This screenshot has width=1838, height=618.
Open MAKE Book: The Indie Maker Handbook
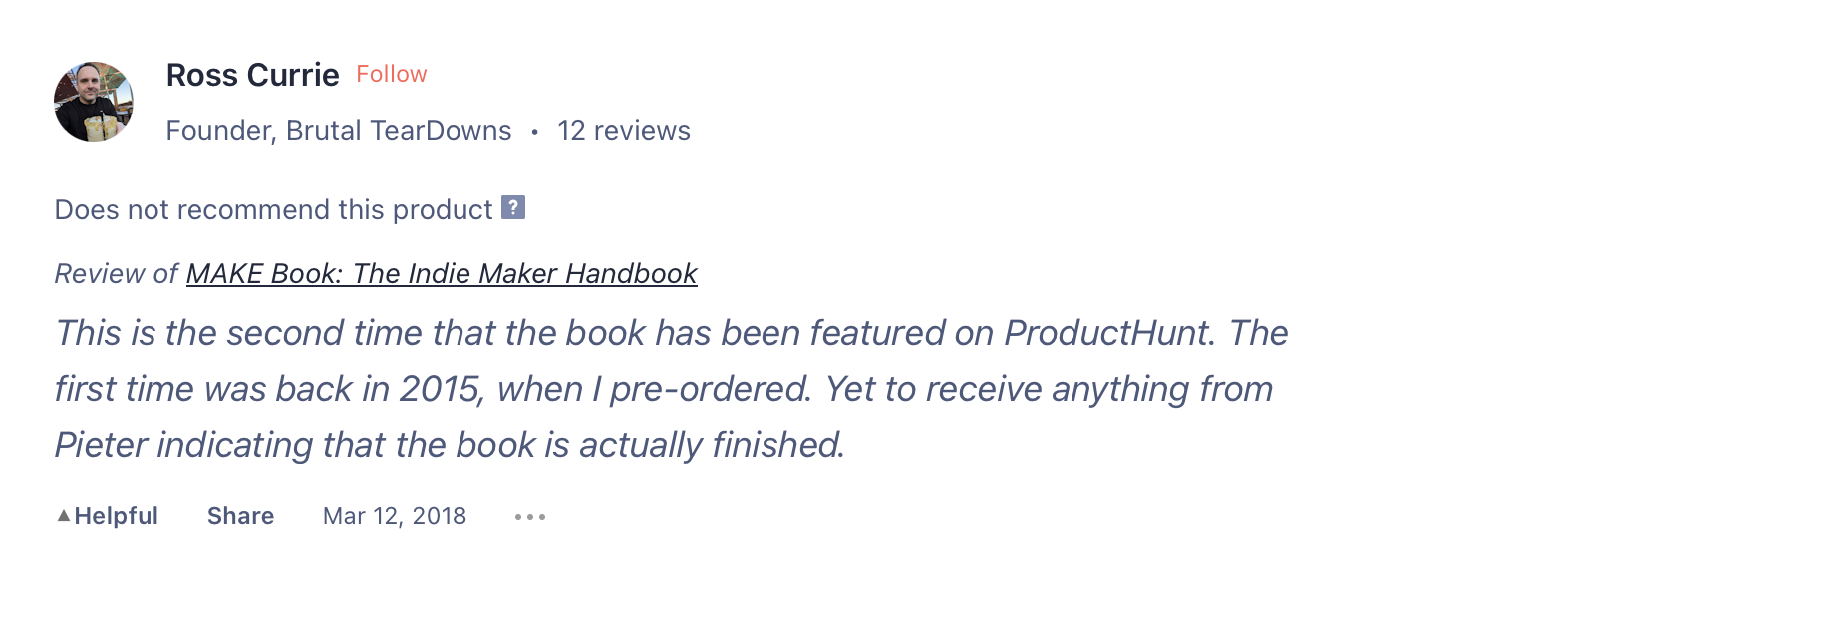442,273
